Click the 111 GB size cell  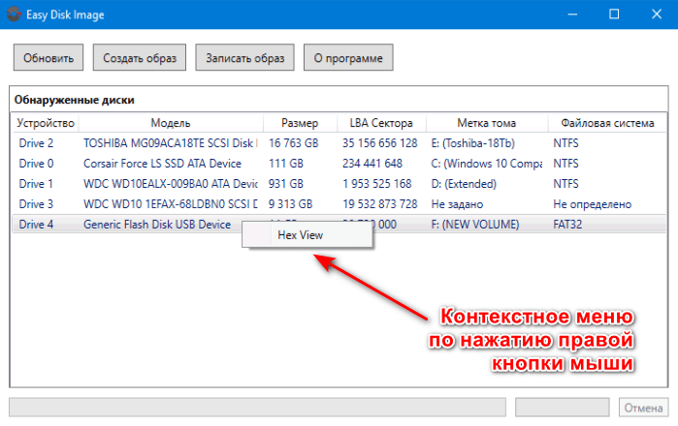[286, 164]
